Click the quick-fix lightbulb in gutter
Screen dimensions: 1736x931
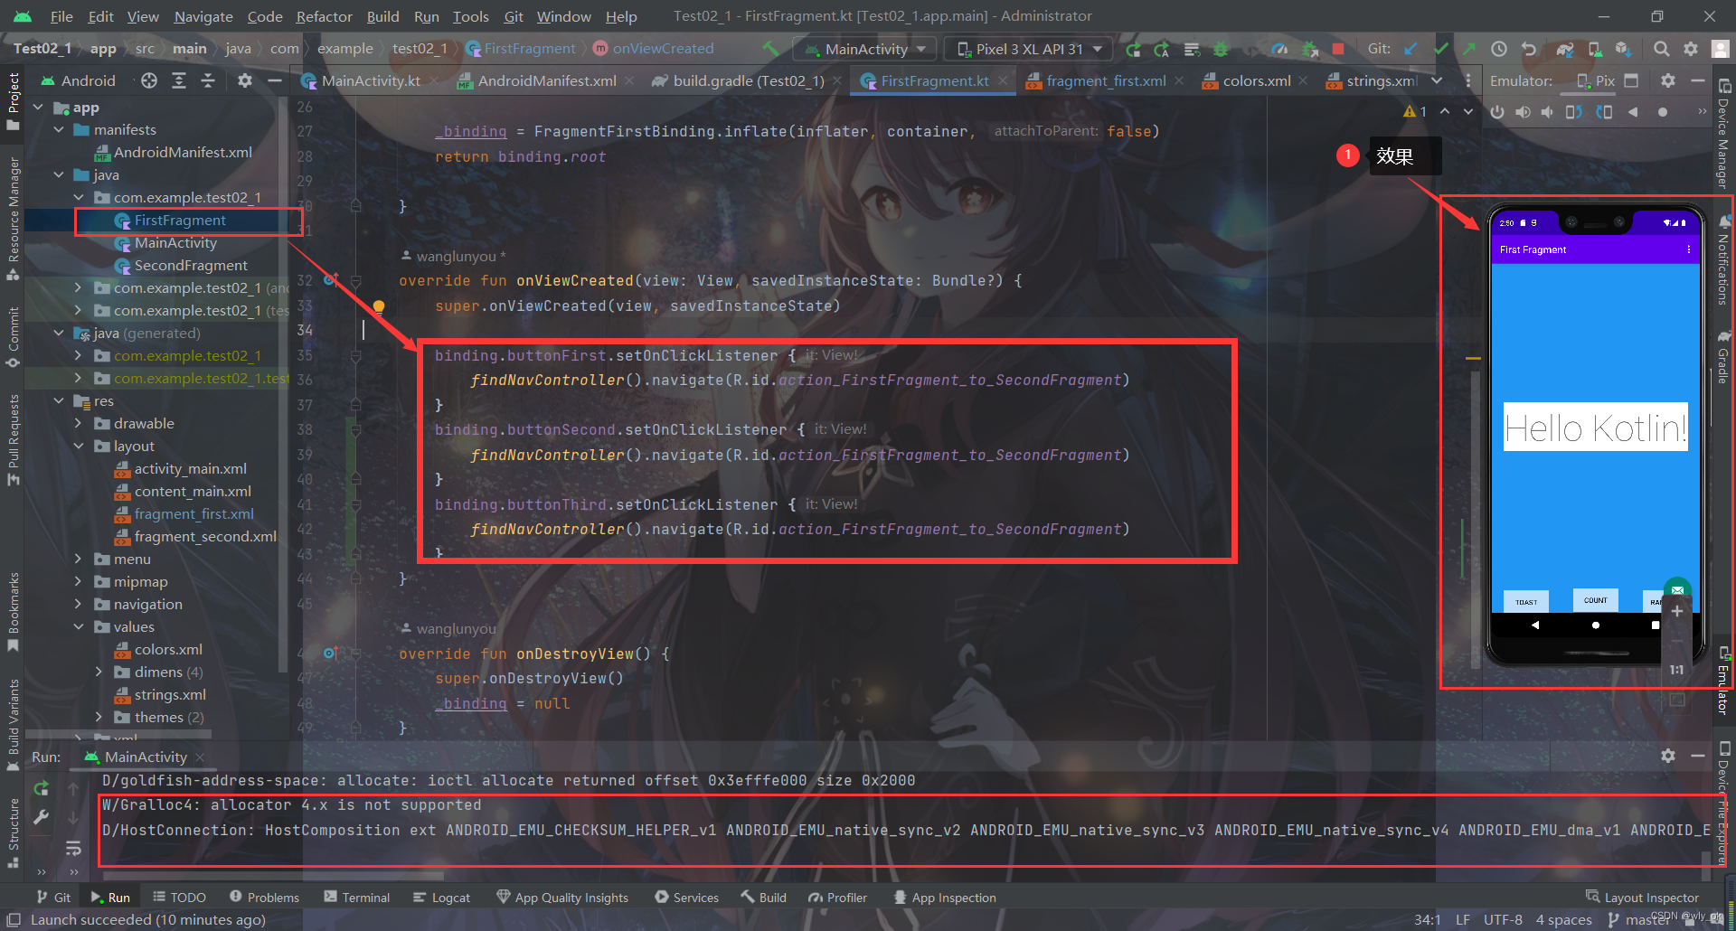tap(379, 306)
